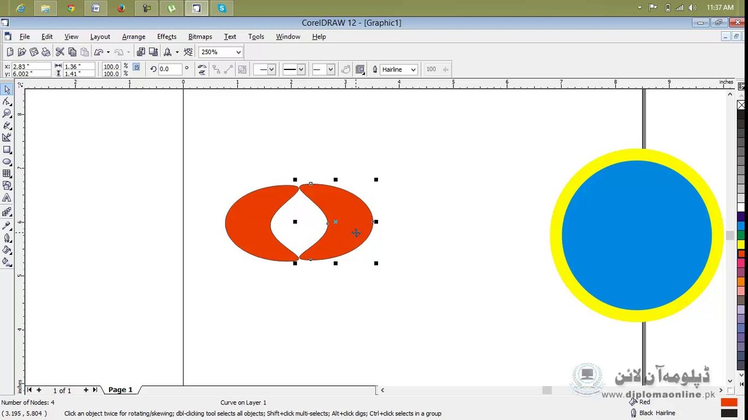Screen dimensions: 748x420
Task: Pick the green swatch in color palette
Action: coord(741,235)
